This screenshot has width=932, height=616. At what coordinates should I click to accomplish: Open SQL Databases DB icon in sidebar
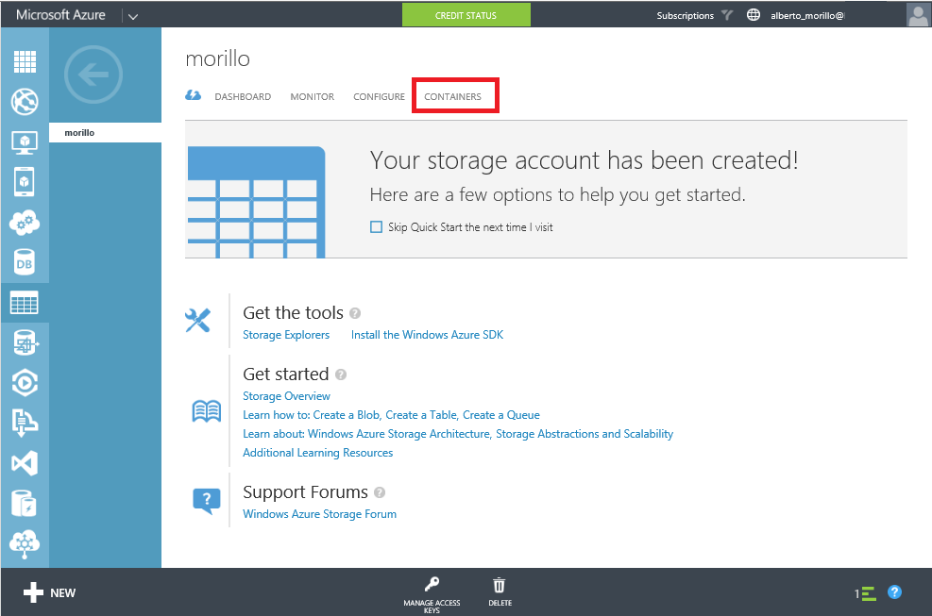[x=25, y=262]
